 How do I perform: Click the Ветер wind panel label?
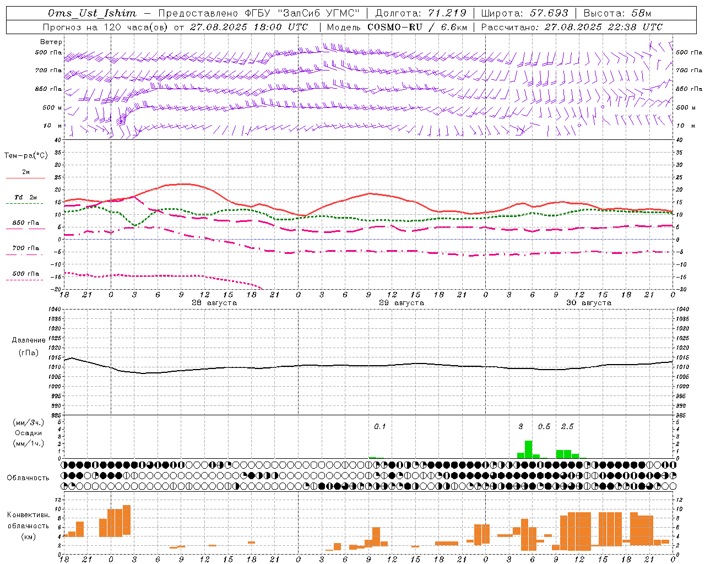coord(51,42)
